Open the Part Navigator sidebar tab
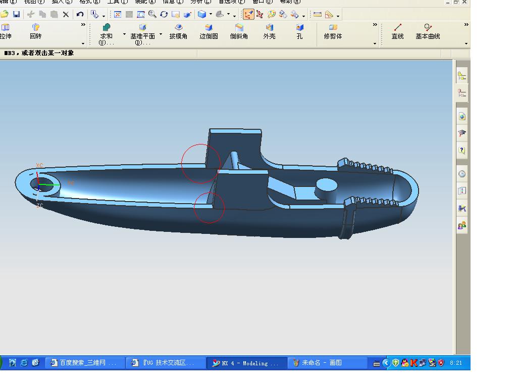 coord(462,93)
